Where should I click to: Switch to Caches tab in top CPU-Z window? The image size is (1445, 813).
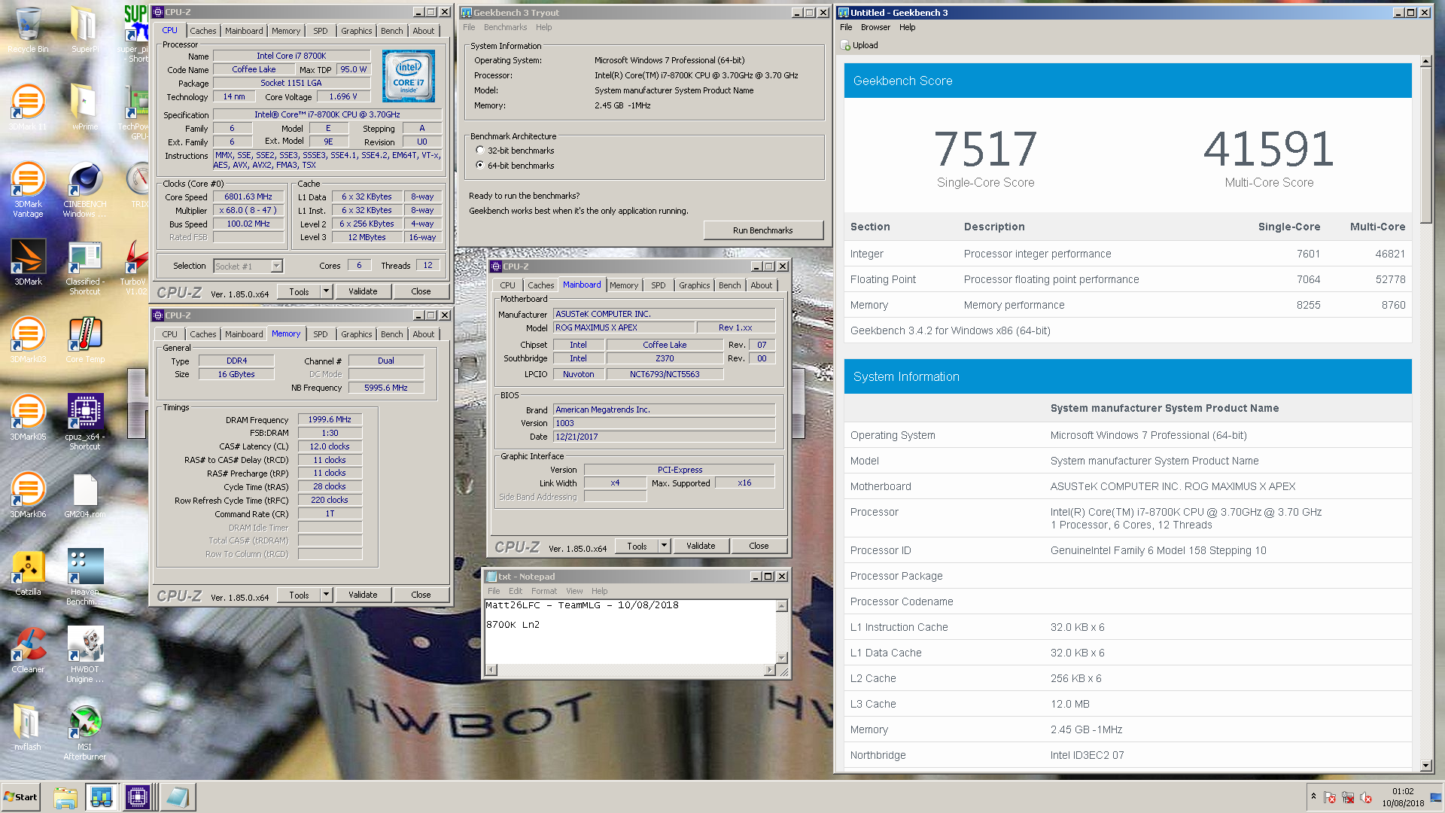202,31
